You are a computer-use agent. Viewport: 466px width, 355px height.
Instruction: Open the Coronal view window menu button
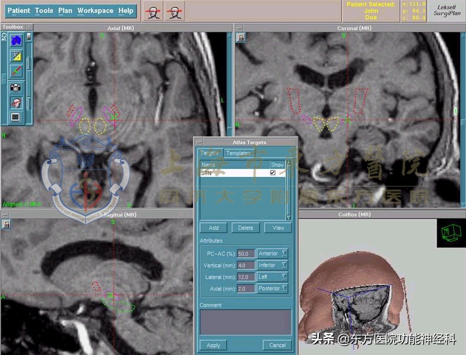(239, 28)
